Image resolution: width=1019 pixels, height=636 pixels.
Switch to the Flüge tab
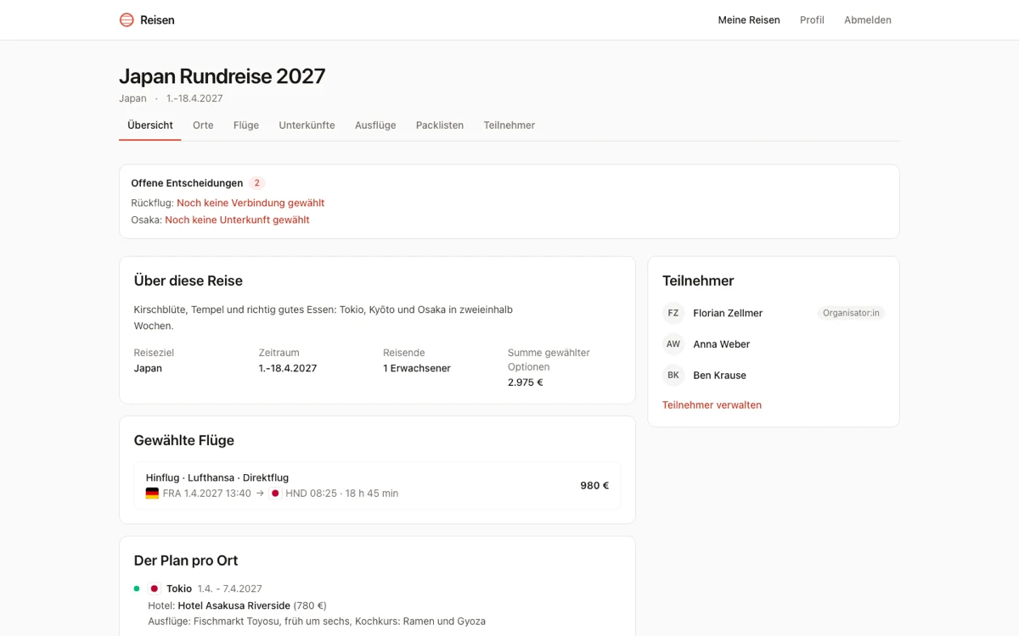[246, 125]
